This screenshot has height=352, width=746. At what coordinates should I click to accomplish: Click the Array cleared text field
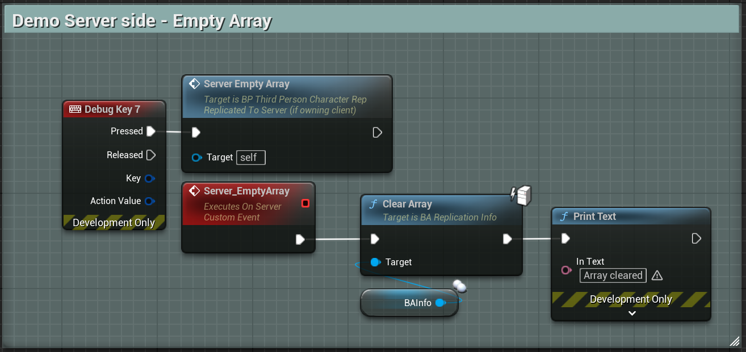pos(613,275)
